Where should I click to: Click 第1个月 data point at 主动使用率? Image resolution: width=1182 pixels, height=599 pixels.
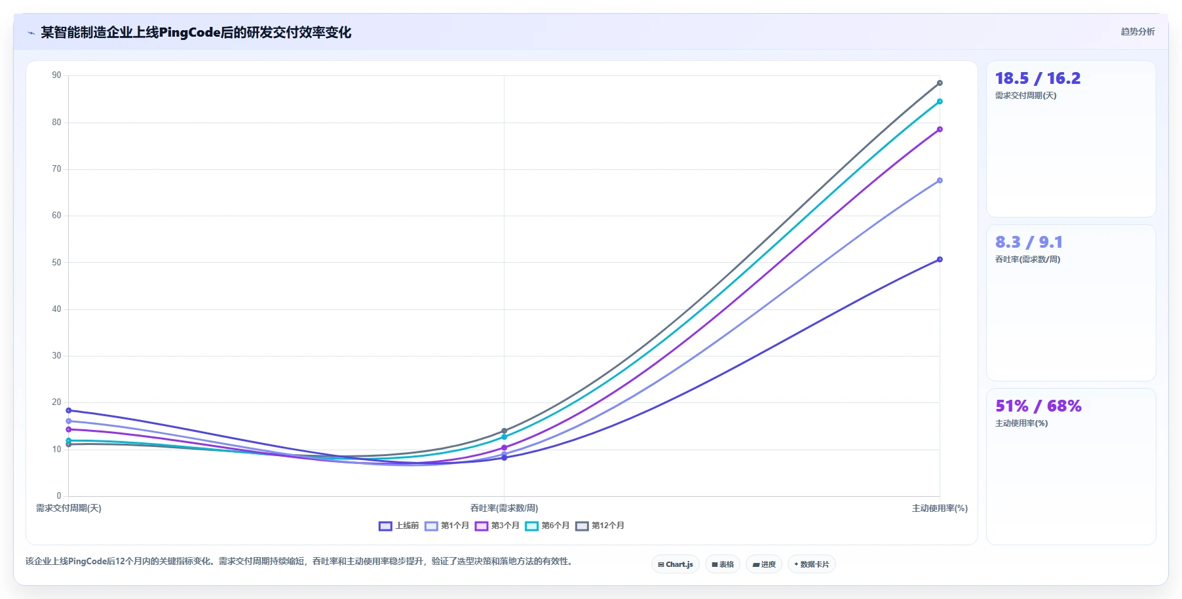tap(940, 180)
